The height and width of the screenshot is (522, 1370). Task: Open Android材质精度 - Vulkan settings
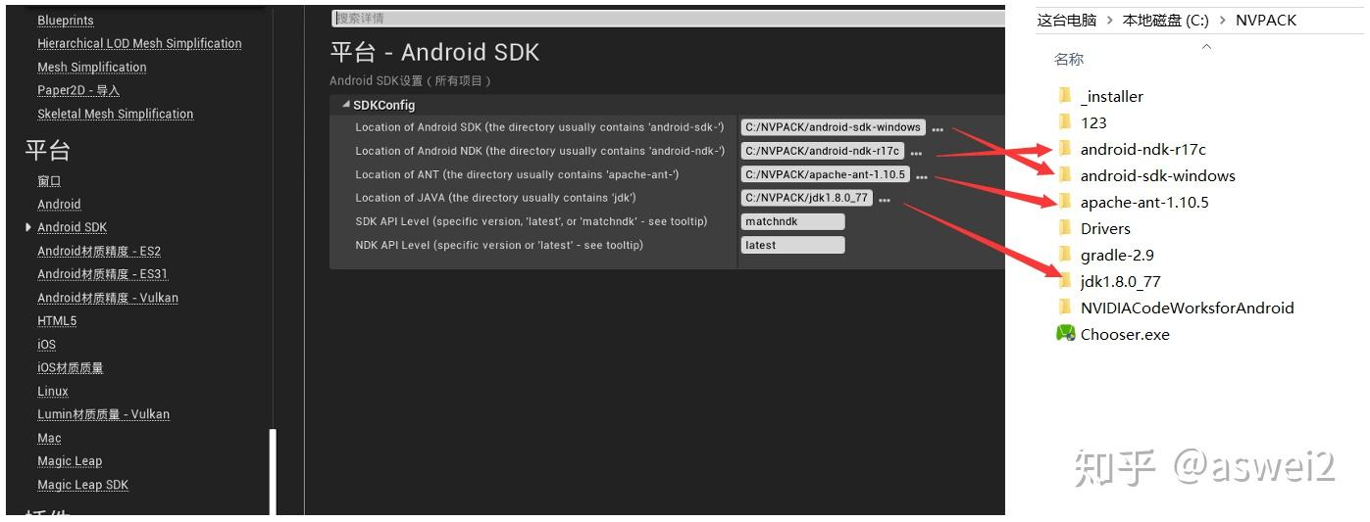click(108, 298)
